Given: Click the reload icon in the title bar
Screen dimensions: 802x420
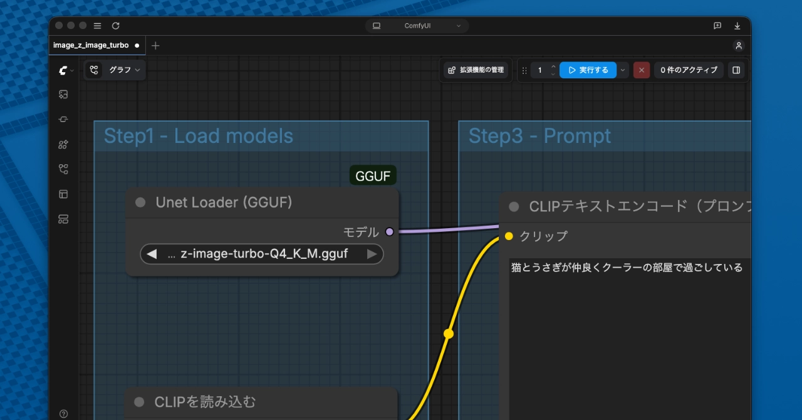Looking at the screenshot, I should pos(115,26).
